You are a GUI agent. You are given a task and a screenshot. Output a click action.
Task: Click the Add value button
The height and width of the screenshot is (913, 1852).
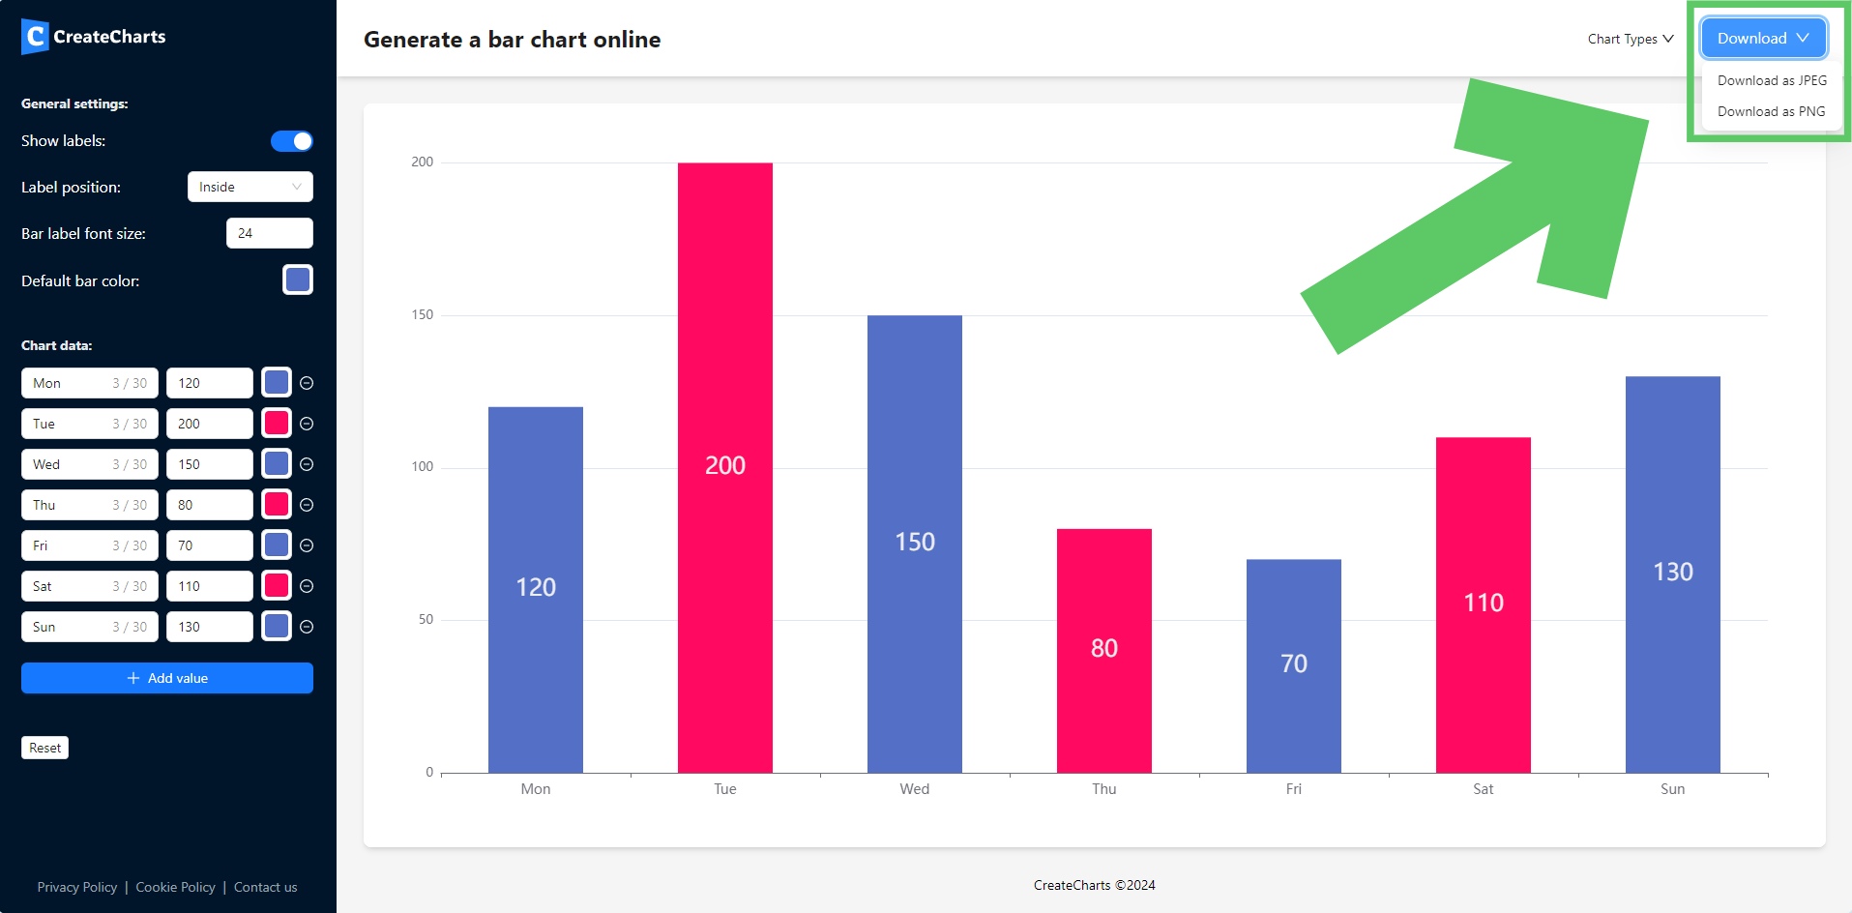click(166, 678)
